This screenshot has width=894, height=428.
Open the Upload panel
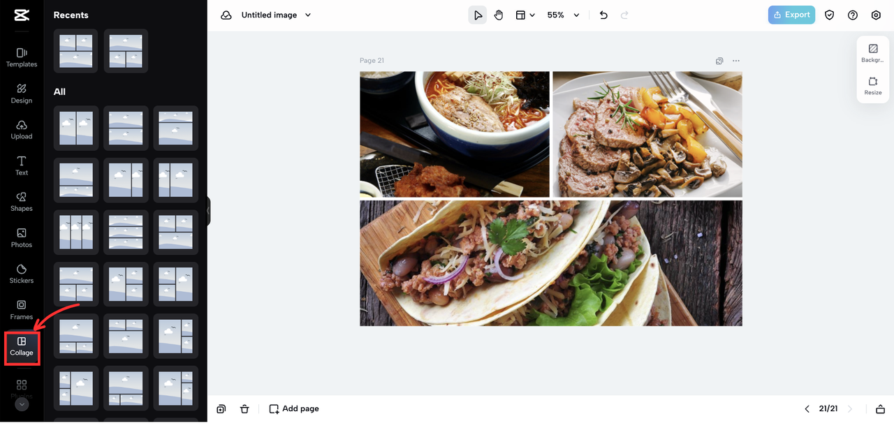coord(22,129)
